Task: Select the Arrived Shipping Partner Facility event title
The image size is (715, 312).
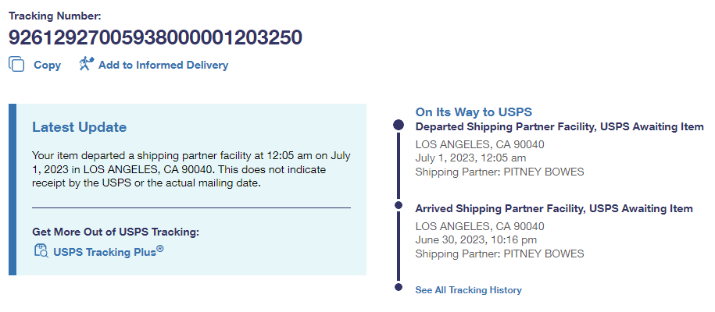Action: click(554, 208)
